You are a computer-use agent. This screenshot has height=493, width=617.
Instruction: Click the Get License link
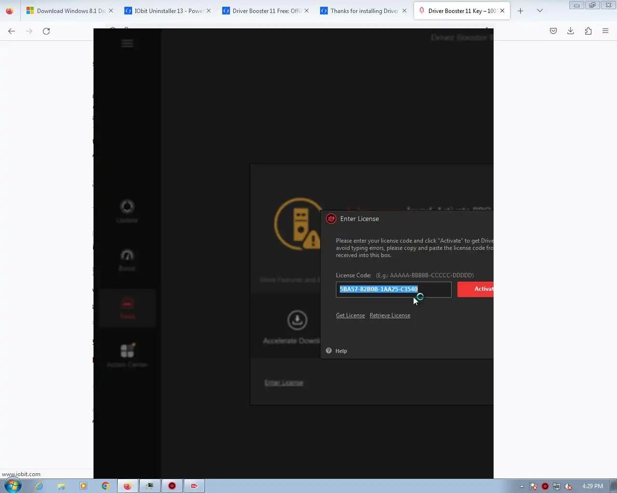(x=350, y=315)
